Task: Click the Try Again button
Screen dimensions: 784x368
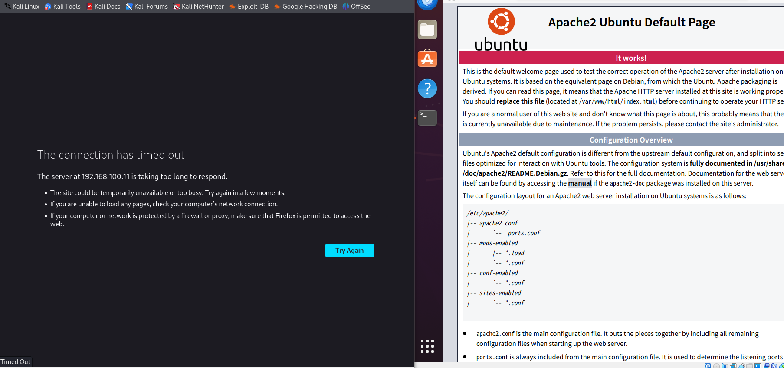Action: click(x=350, y=251)
